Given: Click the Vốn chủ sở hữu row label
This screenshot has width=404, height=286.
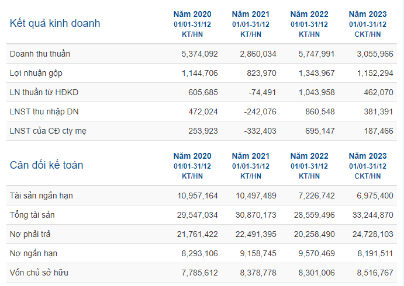Looking at the screenshot, I should 39,273.
